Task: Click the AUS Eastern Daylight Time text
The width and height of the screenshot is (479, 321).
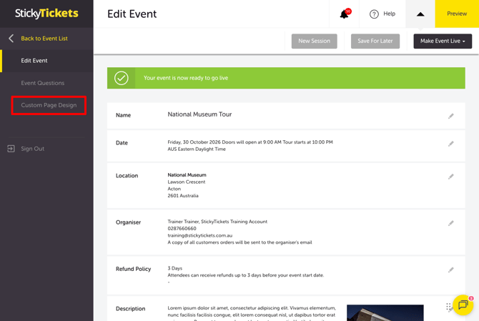Action: coord(197,149)
